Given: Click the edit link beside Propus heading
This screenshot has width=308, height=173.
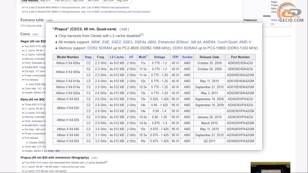Looking at the screenshot, I should (124, 29).
